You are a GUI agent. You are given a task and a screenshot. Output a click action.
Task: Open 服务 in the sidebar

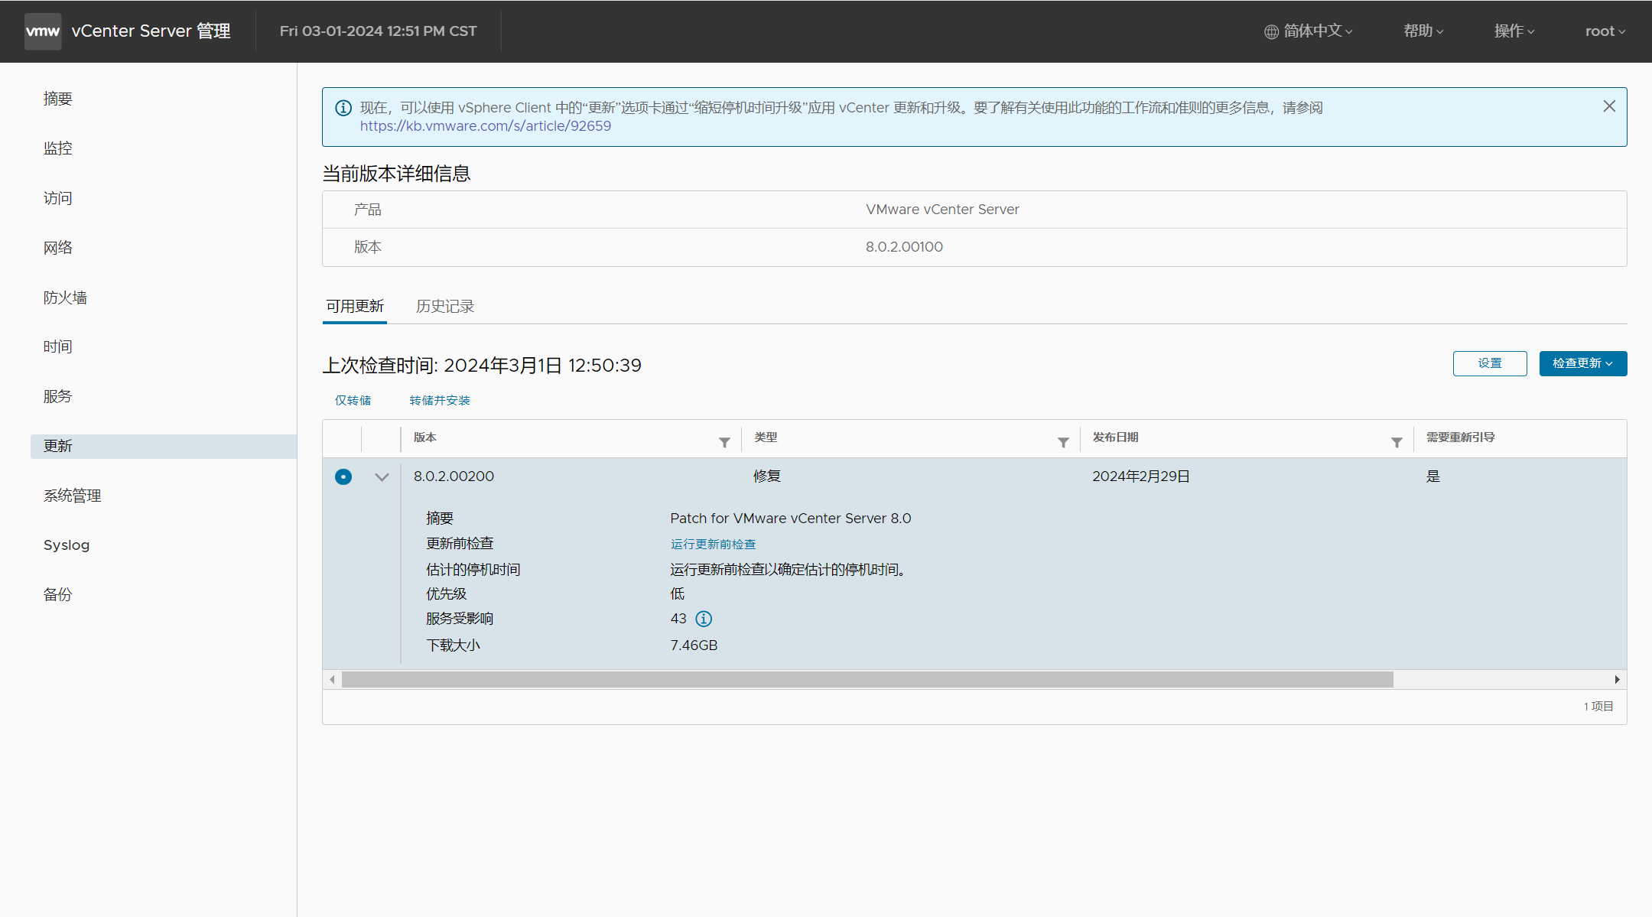coord(58,396)
